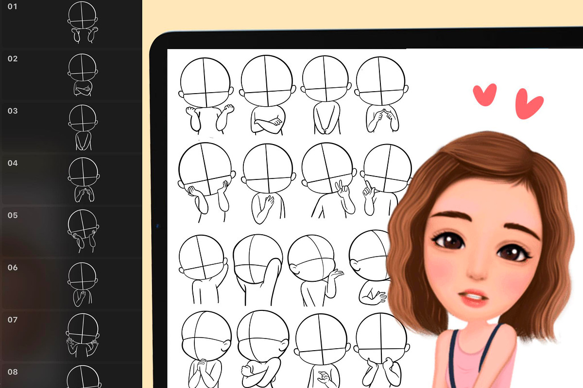Click the left pink heart
This screenshot has width=583, height=388.
click(485, 94)
